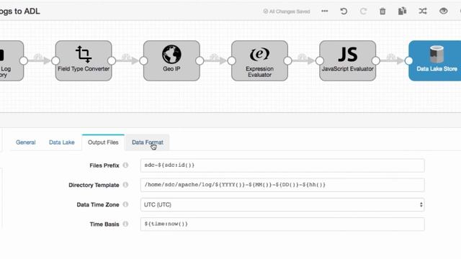Select the Data Lake Store destination
The width and height of the screenshot is (461, 259).
(435, 60)
